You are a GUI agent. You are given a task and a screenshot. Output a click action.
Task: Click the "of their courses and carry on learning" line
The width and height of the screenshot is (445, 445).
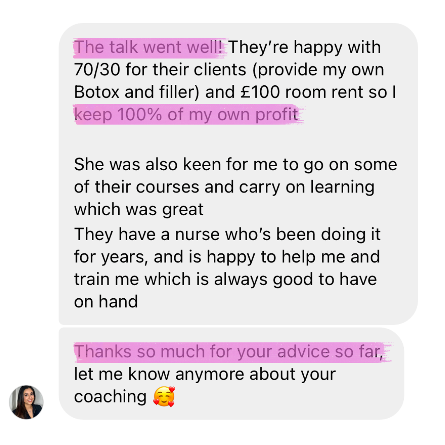pos(224,187)
